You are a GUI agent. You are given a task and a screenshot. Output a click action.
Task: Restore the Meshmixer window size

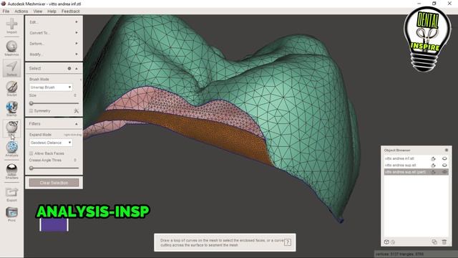(434, 3)
